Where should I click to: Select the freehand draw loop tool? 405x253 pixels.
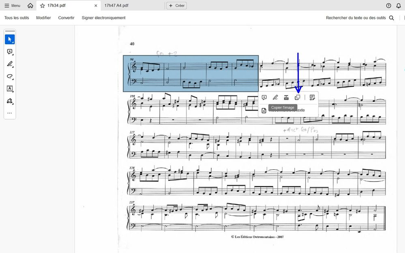tap(10, 76)
